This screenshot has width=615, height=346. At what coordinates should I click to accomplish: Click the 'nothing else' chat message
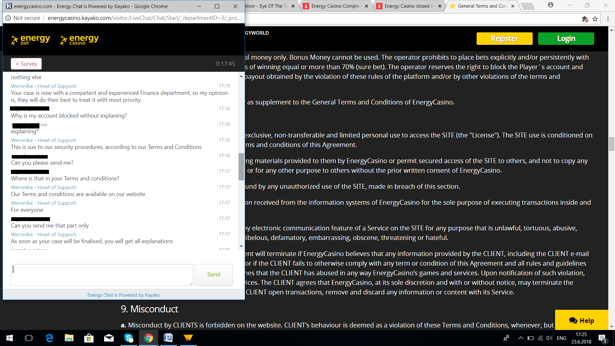pos(26,77)
